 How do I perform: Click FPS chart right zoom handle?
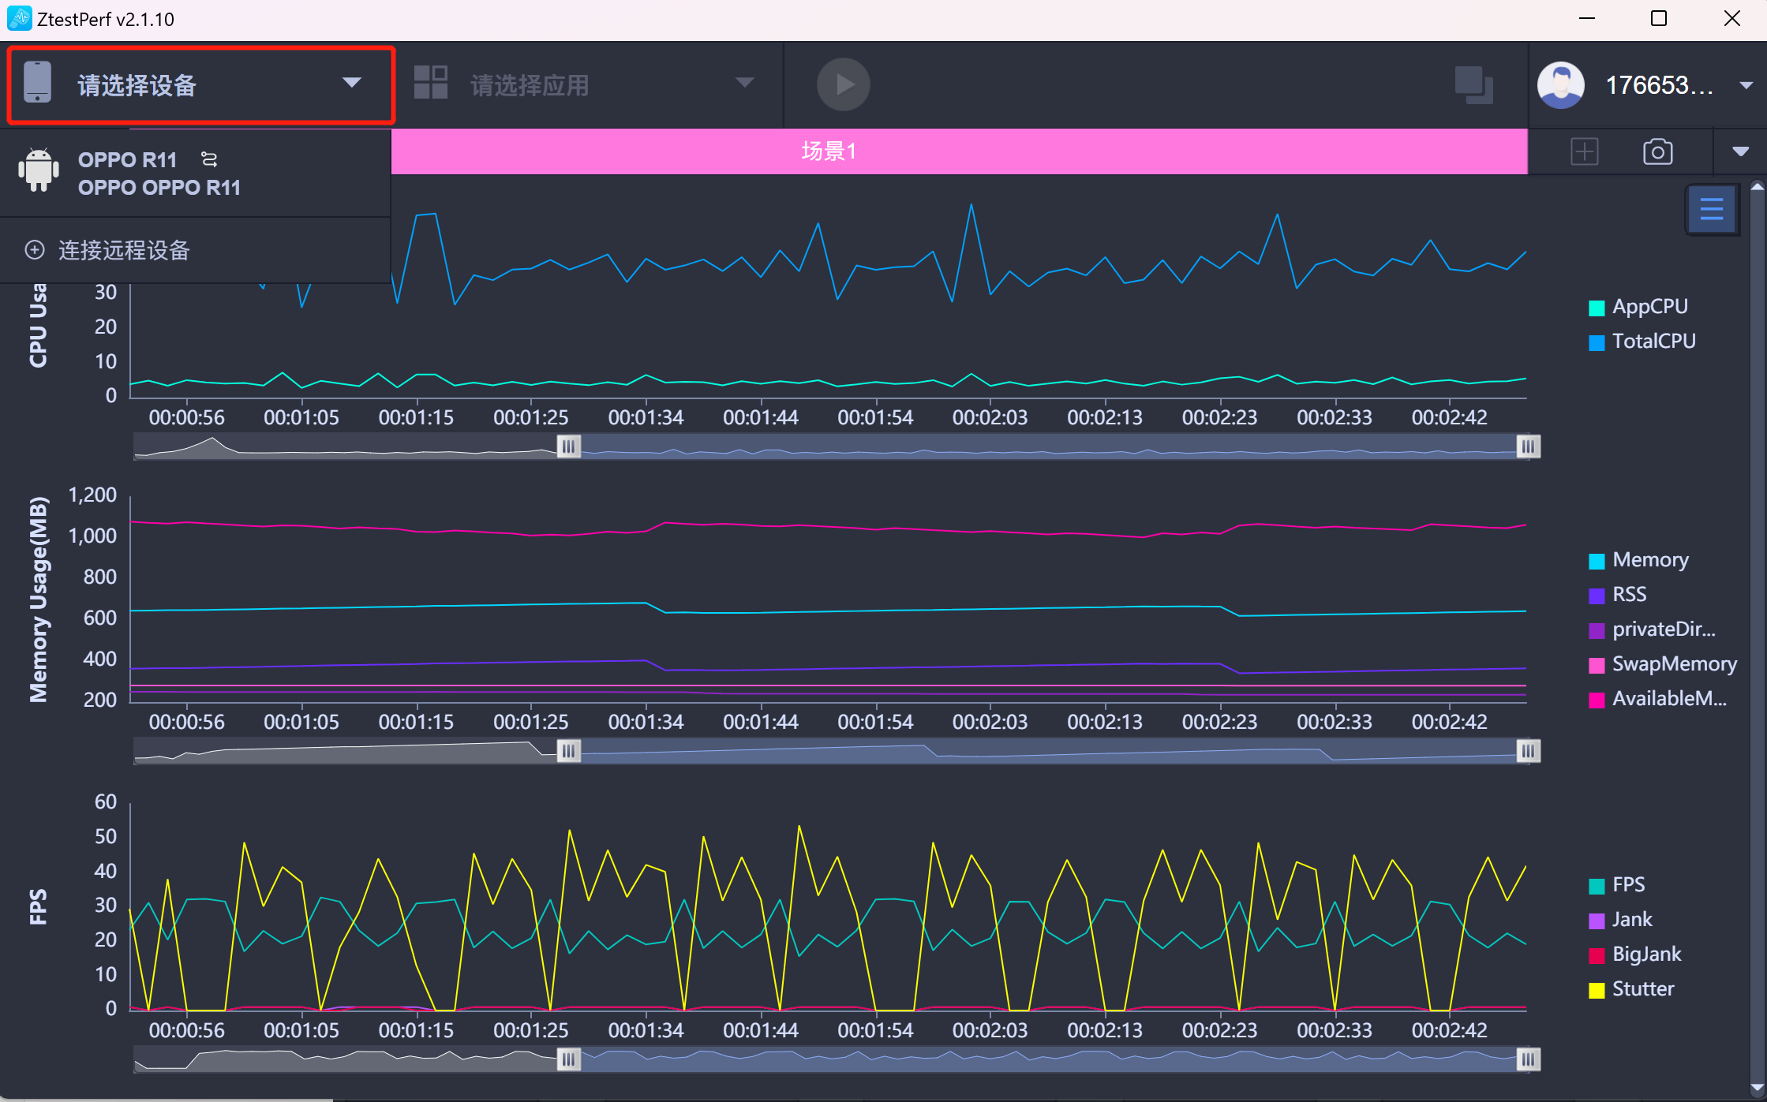[x=1528, y=1059]
